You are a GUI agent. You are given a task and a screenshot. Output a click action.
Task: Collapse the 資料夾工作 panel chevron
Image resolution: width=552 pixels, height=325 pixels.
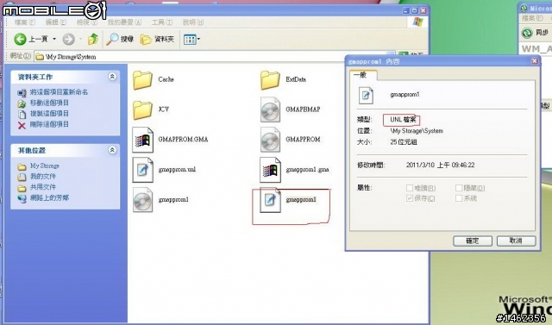point(112,77)
